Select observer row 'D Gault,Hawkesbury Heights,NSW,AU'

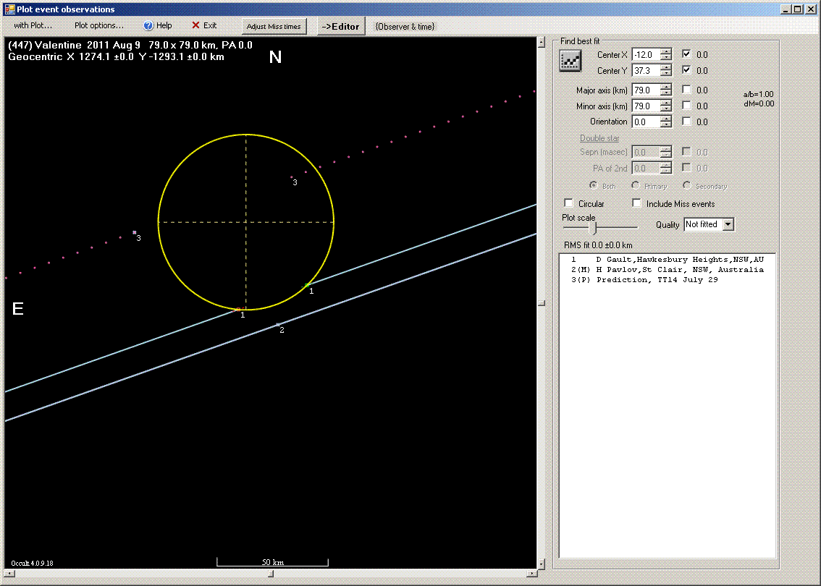coord(667,260)
